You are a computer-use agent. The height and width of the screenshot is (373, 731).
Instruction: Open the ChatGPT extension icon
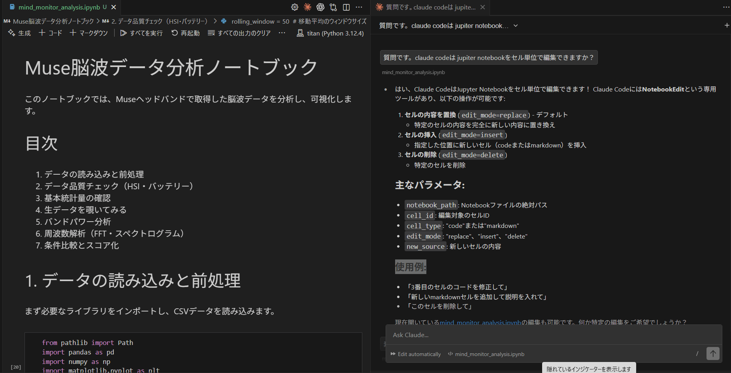pyautogui.click(x=320, y=7)
